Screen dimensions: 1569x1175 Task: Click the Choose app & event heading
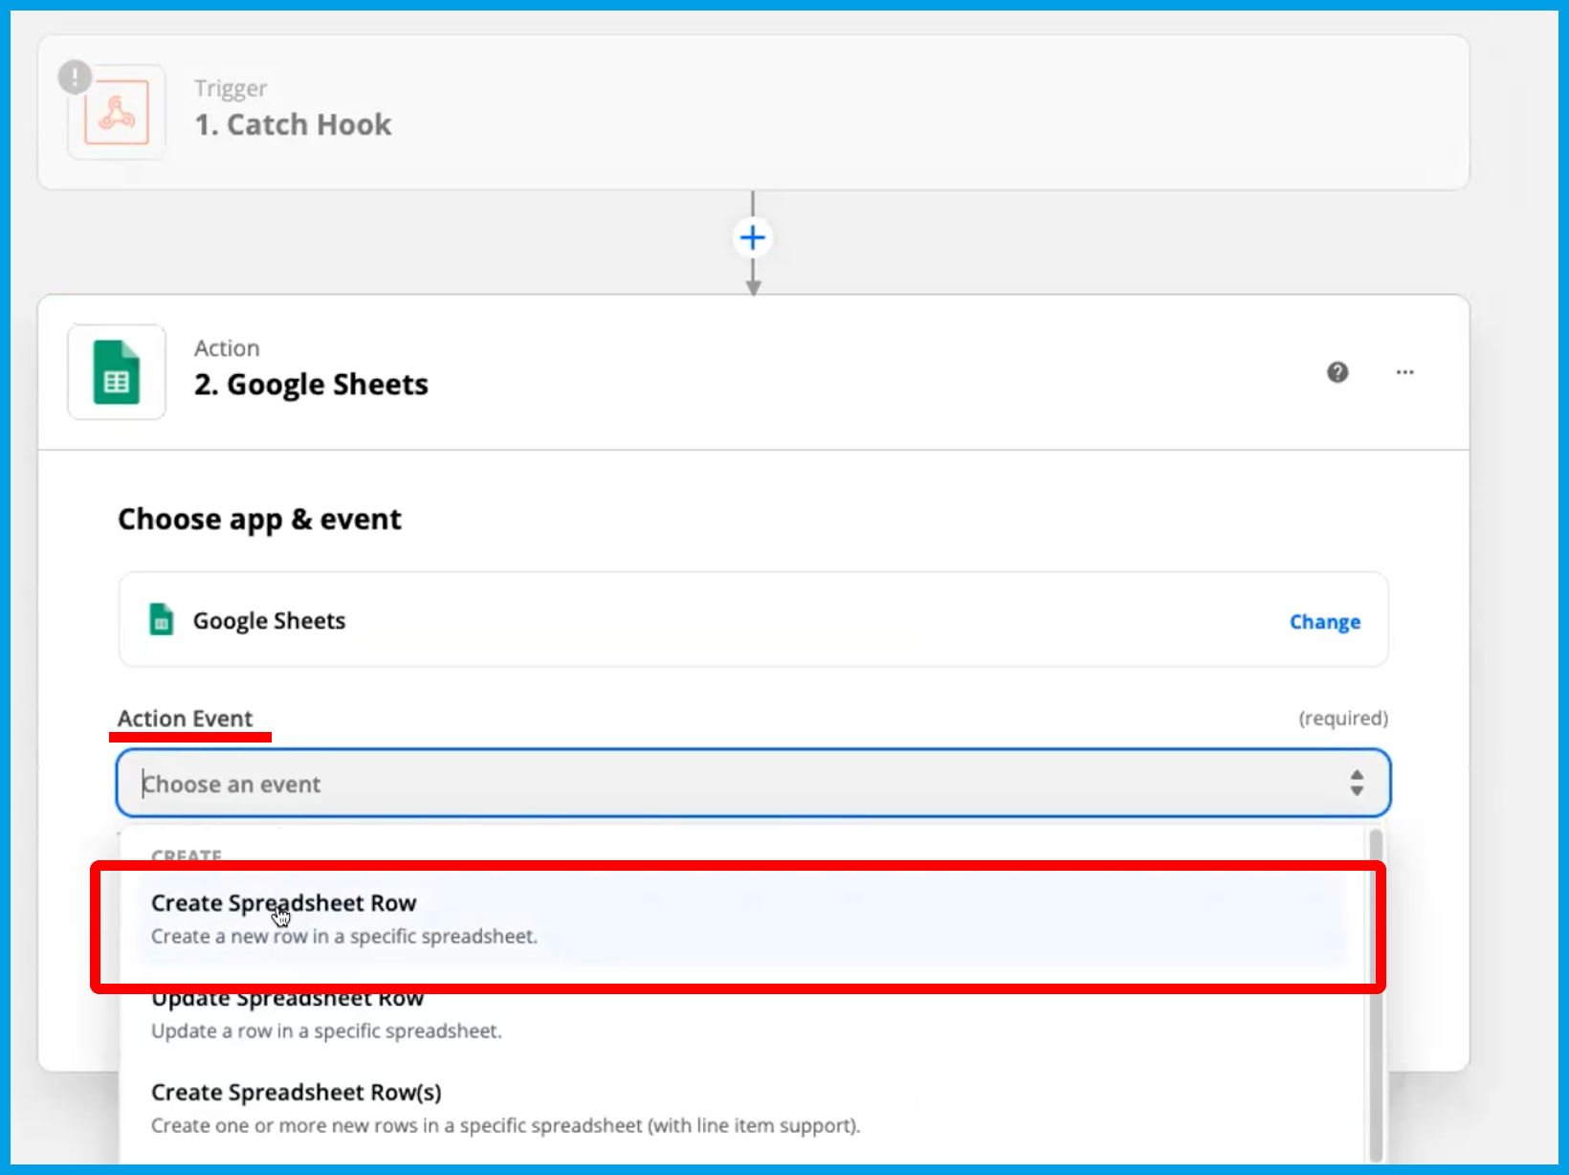(x=259, y=519)
